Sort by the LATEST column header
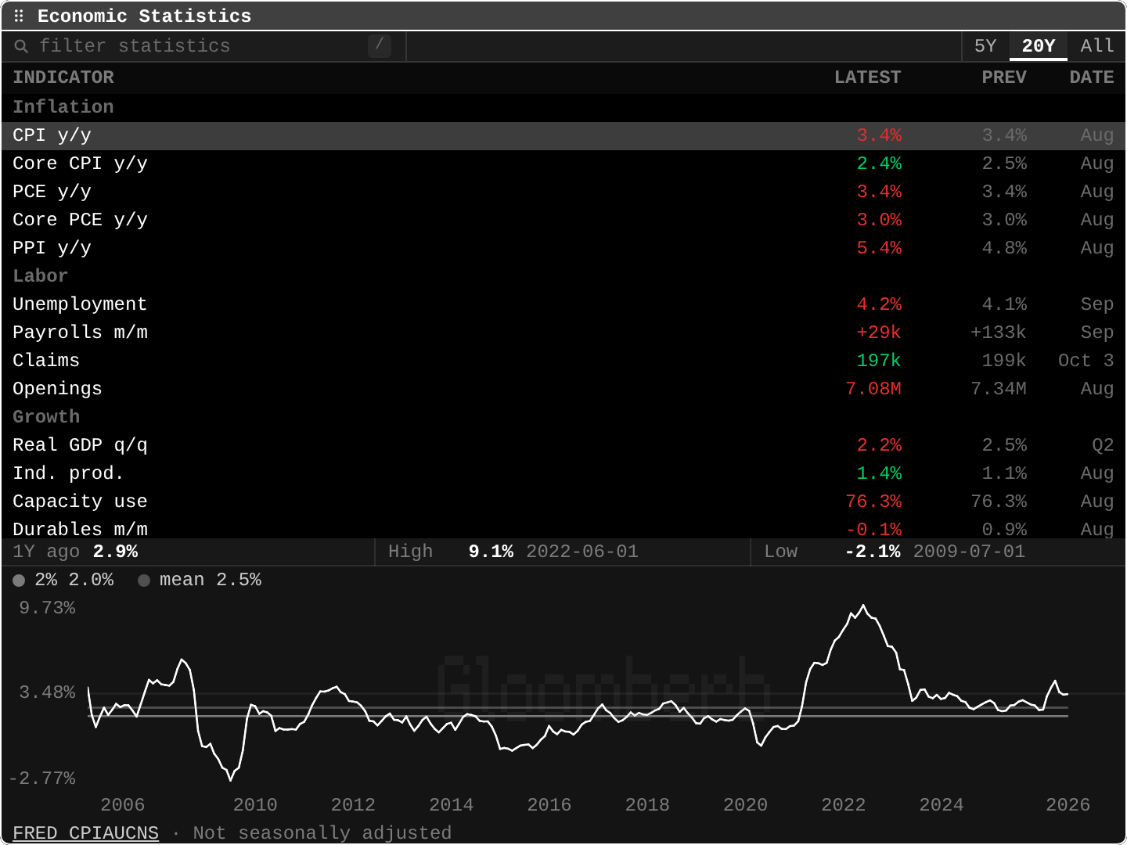This screenshot has height=845, width=1127. tap(867, 77)
